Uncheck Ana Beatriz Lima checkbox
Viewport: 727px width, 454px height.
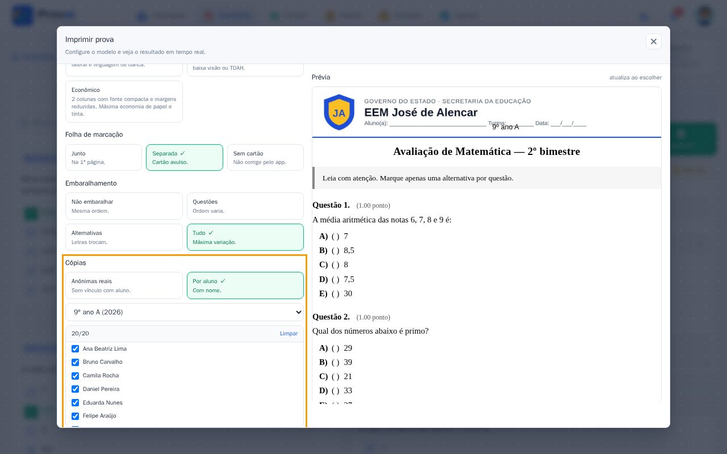point(75,348)
